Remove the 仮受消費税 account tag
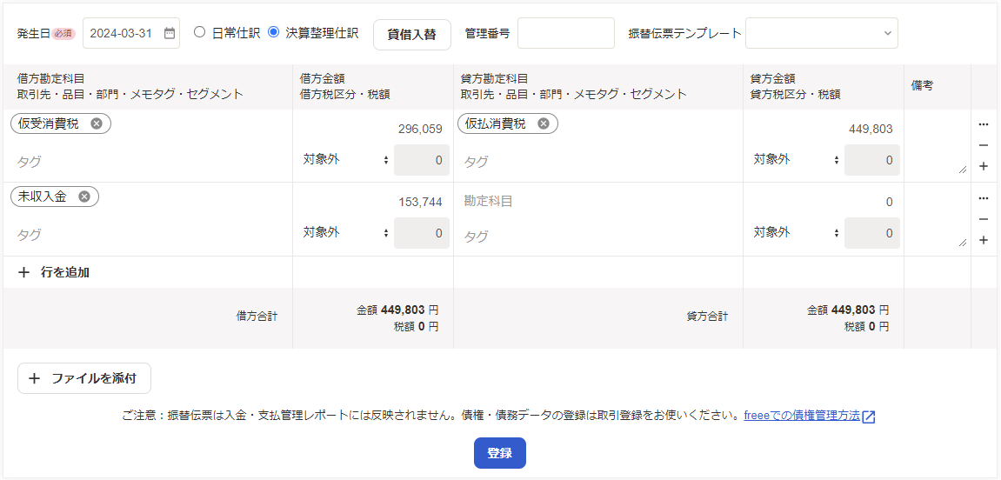The image size is (1001, 480). point(97,123)
